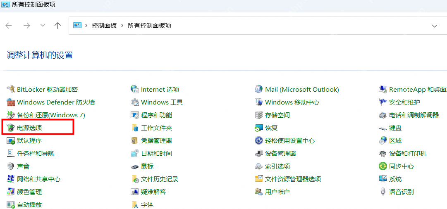Click the 恢复 recovery icon

tap(258, 128)
